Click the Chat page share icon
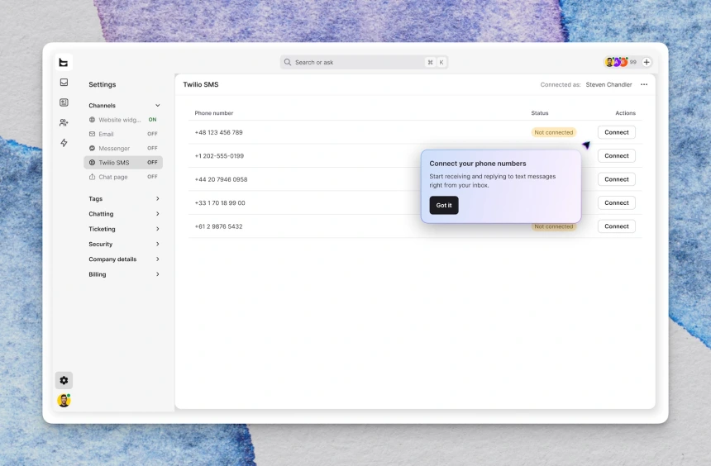 click(x=92, y=177)
